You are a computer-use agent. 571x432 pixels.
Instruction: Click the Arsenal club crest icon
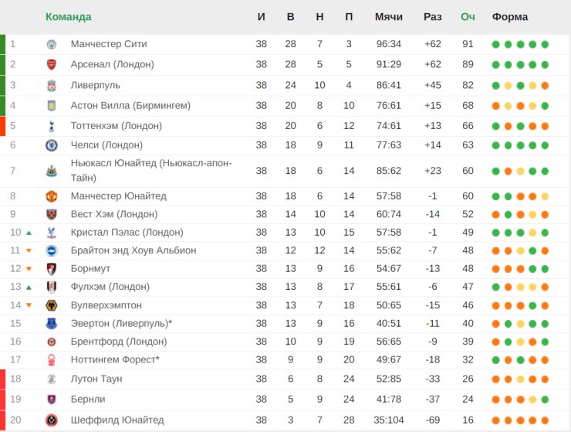52,64
